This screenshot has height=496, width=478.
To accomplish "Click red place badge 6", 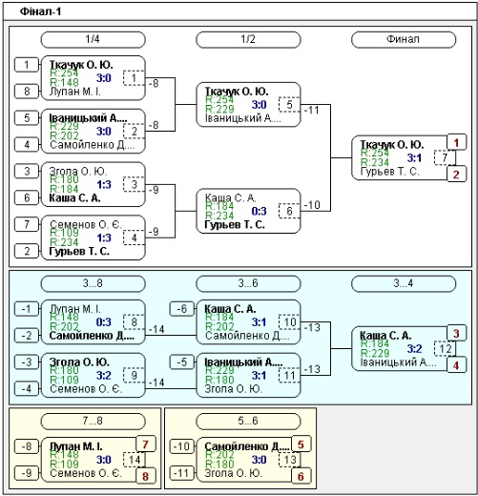I will 301,476.
